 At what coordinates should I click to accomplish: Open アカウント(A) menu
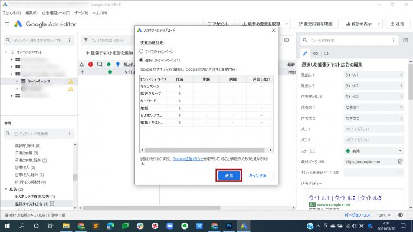[12, 13]
